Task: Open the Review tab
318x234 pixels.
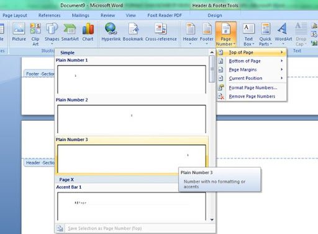Action: (107, 15)
